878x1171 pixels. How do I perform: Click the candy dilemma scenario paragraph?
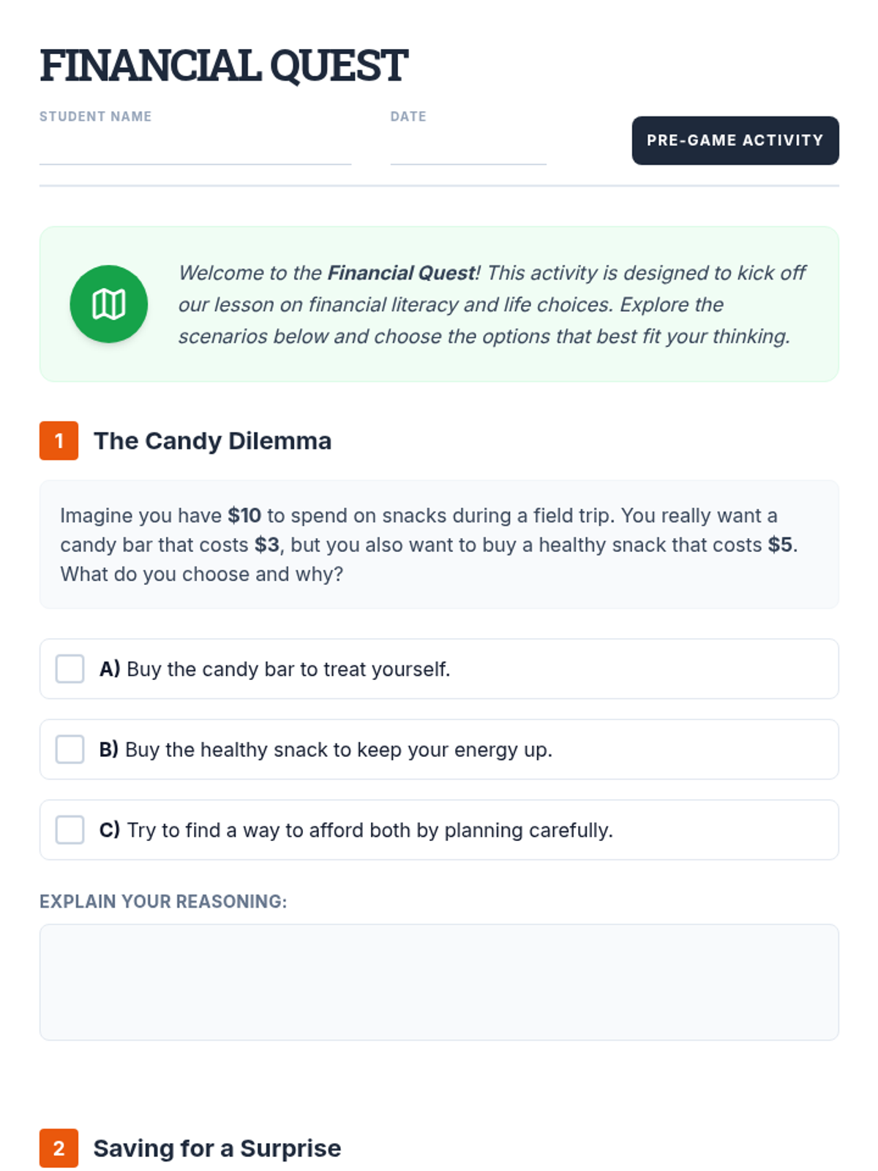(429, 545)
